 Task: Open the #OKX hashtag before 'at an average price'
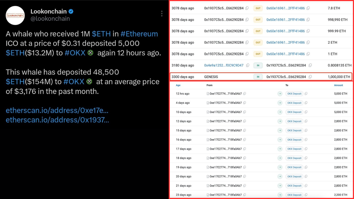[x=74, y=82]
